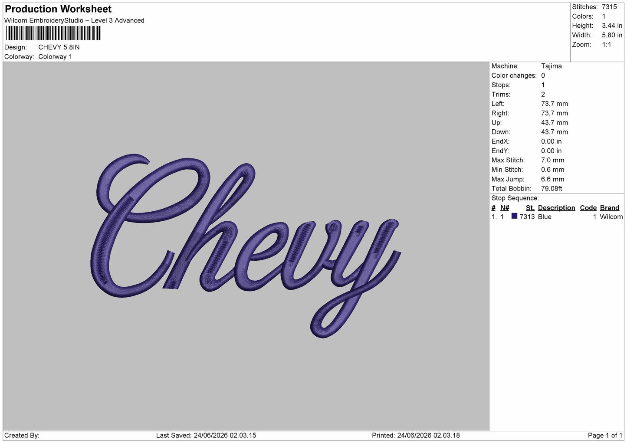
Task: Click the 'Wilcom' brand cell
Action: (611, 217)
